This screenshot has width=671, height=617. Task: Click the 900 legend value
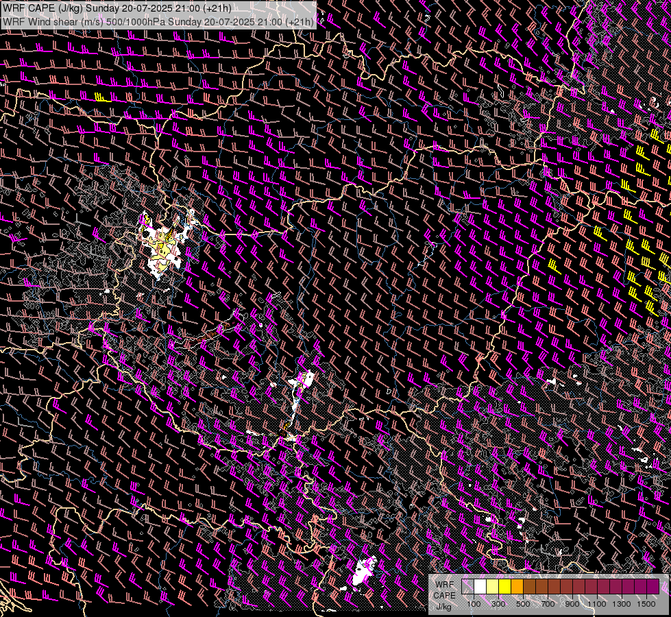coord(572,604)
